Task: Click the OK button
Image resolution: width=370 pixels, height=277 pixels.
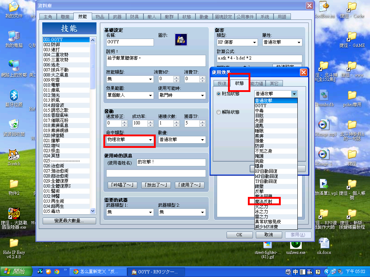Action: tap(239, 235)
